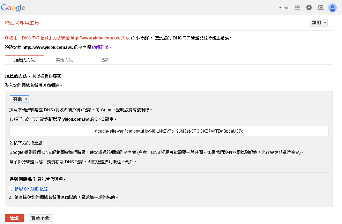Click the 推薦的方法：網域名稱供應商 heading

[33, 76]
